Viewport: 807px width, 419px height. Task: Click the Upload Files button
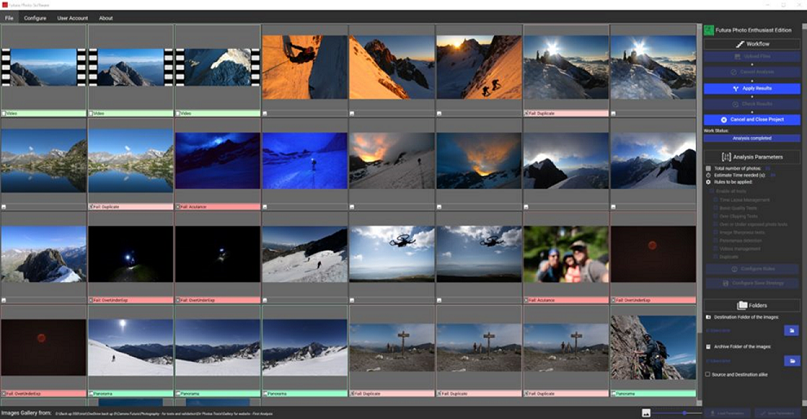click(752, 57)
